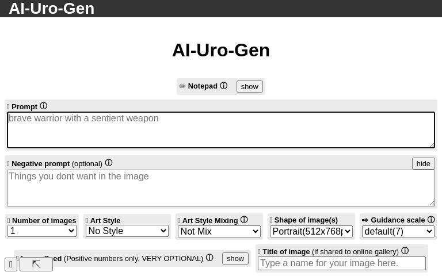Show the Notepad section
This screenshot has width=442, height=276.
click(x=249, y=86)
